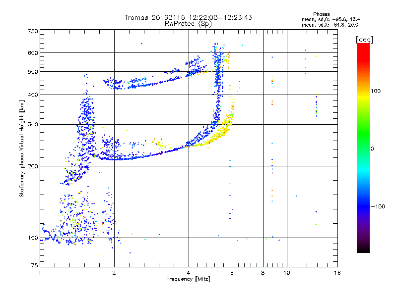Click the subtitle 'RwPretec (8p)'
This screenshot has width=397, height=297.
189,24
